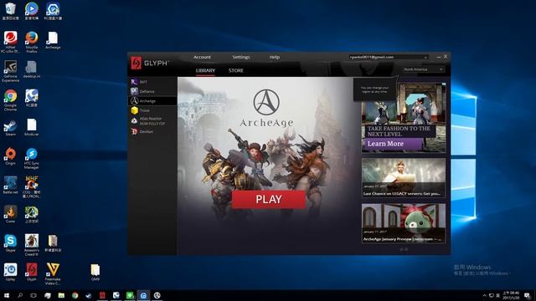This screenshot has height=301, width=536.
Task: Open the Origin desktop shortcut
Action: 10,156
